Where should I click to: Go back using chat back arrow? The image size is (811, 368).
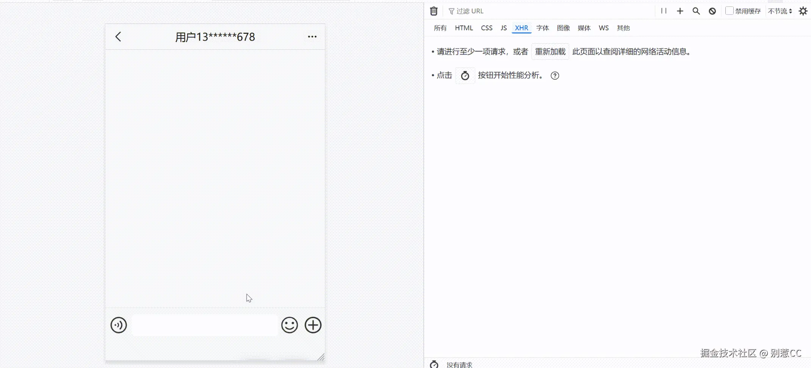(118, 36)
